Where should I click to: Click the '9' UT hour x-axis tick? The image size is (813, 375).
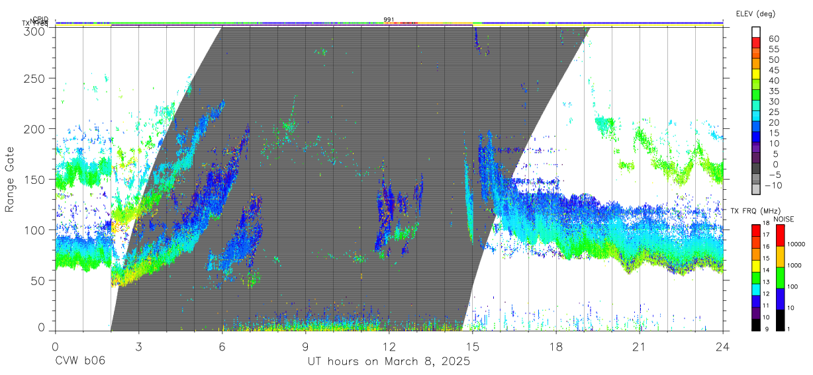coord(305,347)
